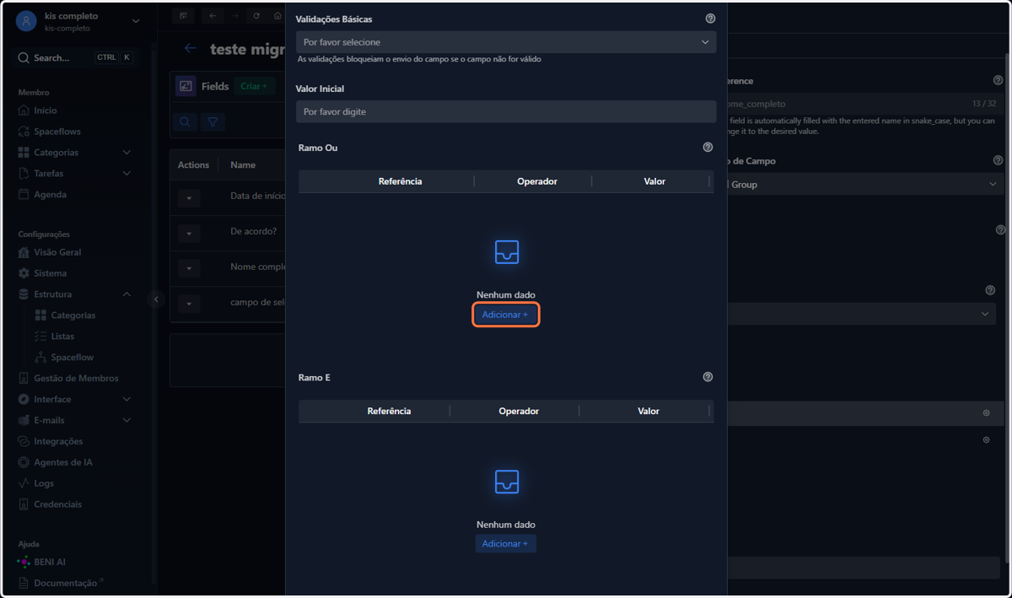Click the search icon in Fields panel
The height and width of the screenshot is (598, 1012).
[185, 122]
